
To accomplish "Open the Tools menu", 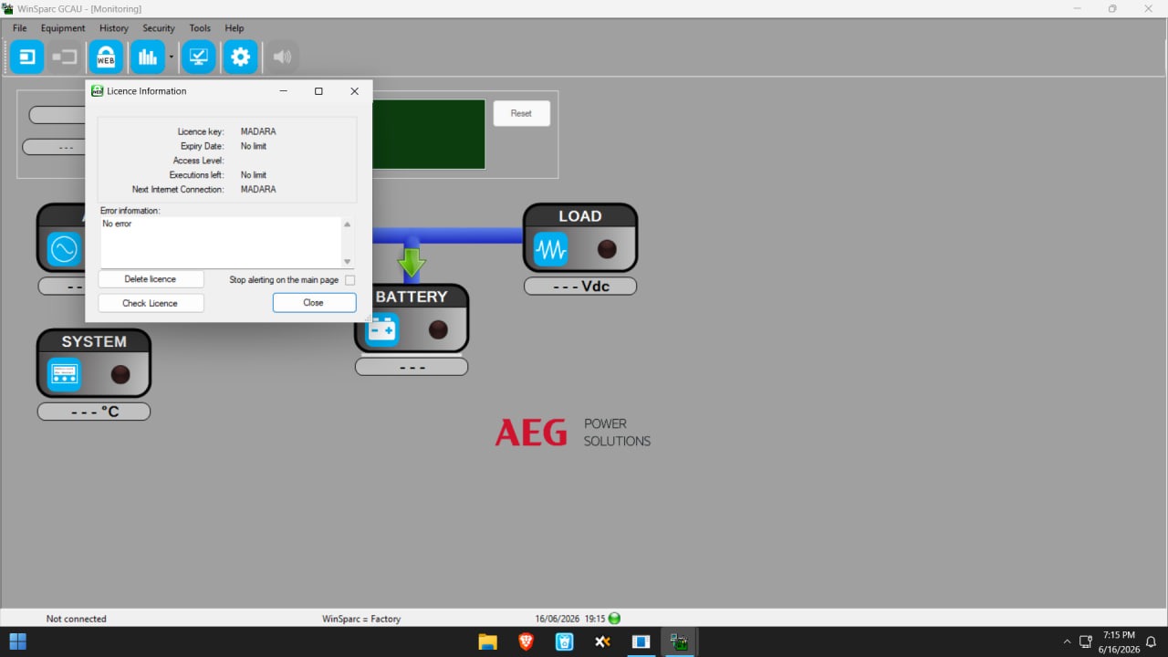I will pos(200,28).
